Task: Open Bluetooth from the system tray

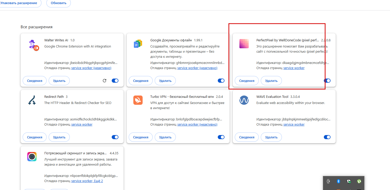Action: (339, 181)
